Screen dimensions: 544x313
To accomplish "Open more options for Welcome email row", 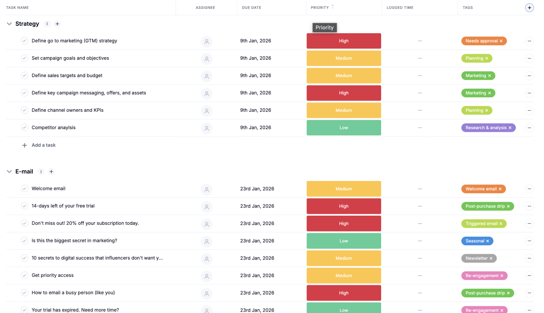I will pos(529,189).
